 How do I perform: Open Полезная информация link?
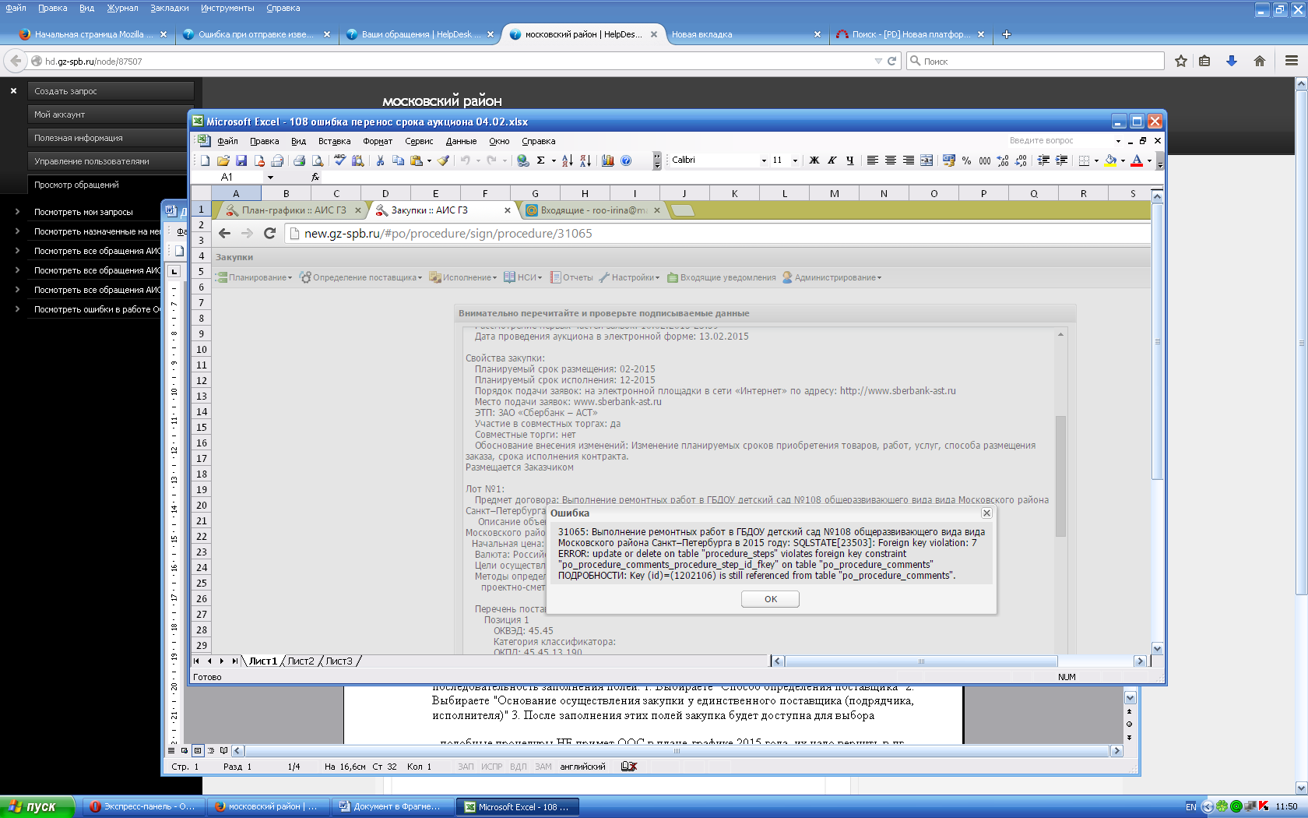[x=111, y=138]
